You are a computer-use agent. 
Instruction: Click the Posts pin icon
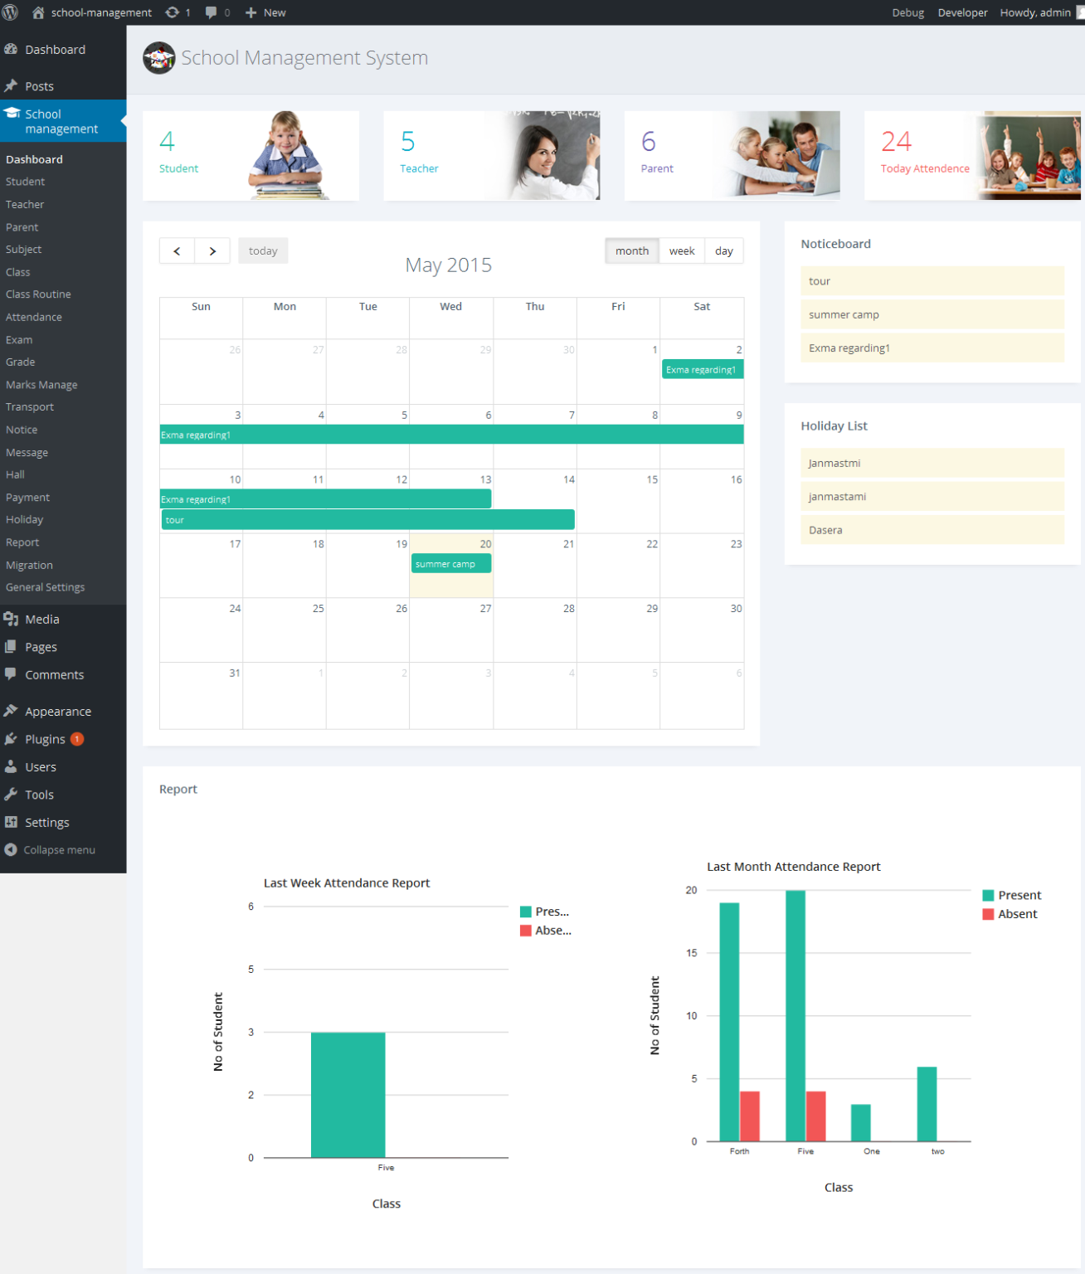click(11, 85)
